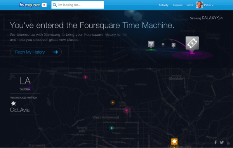Select the small train pin icon
The height and width of the screenshot is (148, 233).
pos(163,44)
